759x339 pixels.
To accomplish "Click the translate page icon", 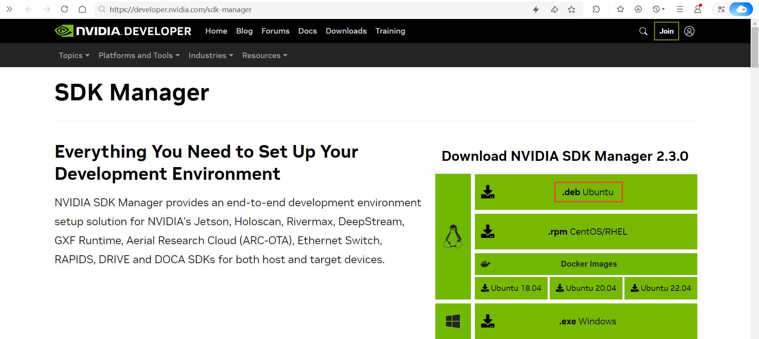I will (x=721, y=9).
